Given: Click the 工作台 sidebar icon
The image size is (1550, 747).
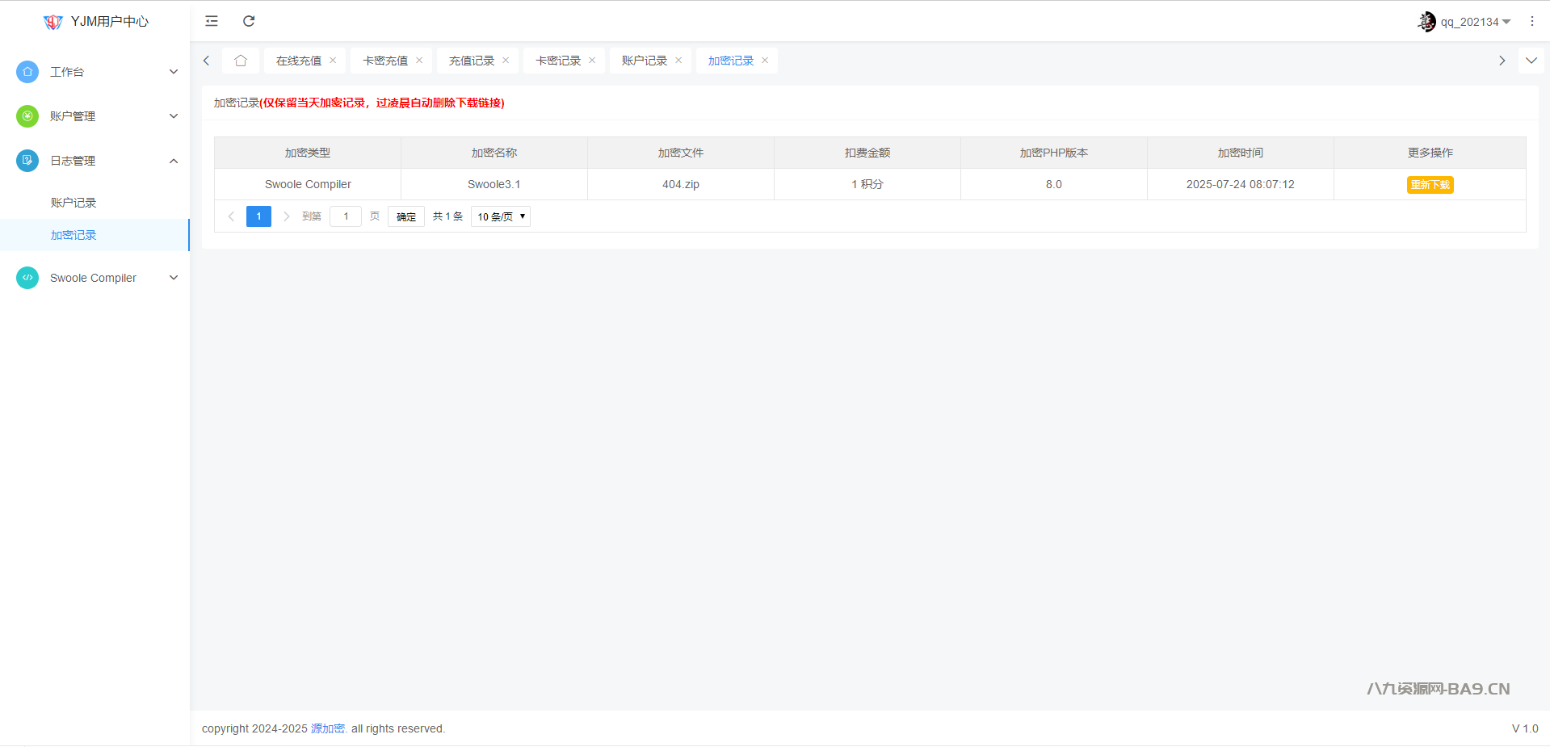Looking at the screenshot, I should tap(27, 72).
